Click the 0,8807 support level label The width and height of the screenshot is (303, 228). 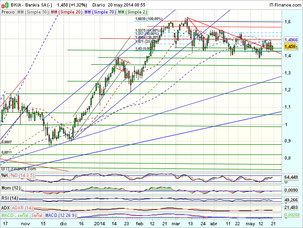[x=7, y=142]
